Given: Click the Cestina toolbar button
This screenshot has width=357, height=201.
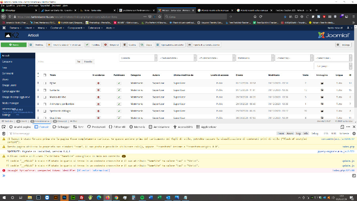Looking at the screenshot, I should (x=130, y=45).
